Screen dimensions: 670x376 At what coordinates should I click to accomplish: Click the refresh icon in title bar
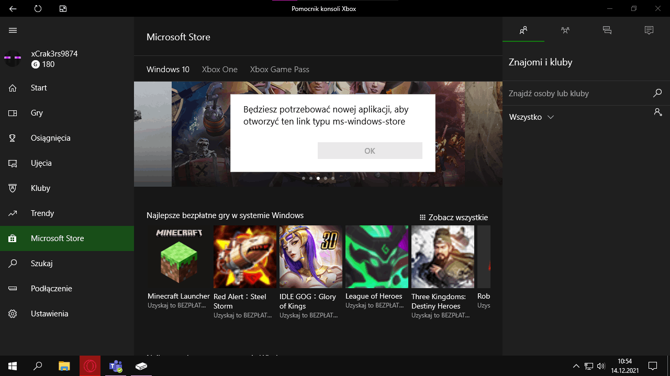pos(38,9)
